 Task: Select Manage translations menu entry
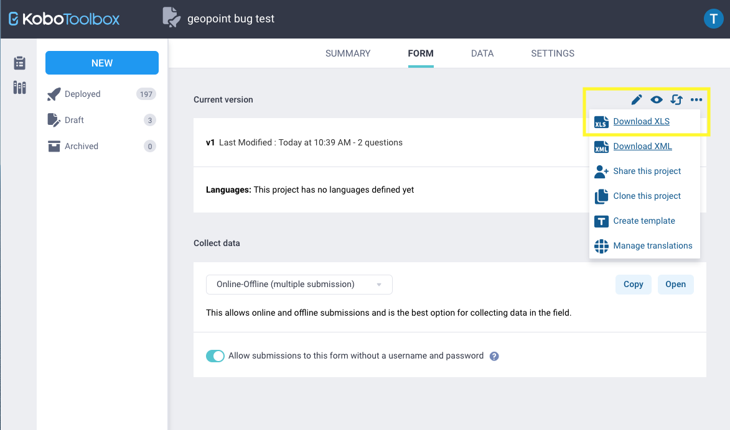point(652,246)
